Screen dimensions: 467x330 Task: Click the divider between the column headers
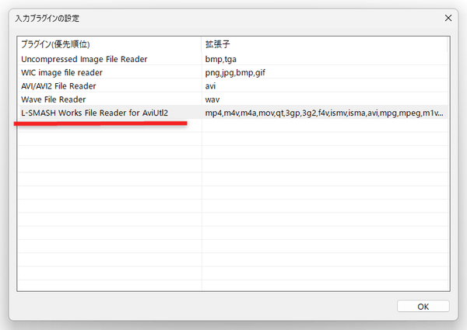[202, 44]
